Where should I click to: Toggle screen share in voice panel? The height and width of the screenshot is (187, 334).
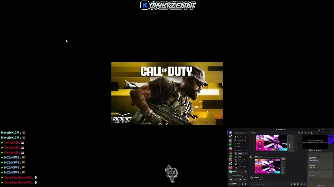236,179
